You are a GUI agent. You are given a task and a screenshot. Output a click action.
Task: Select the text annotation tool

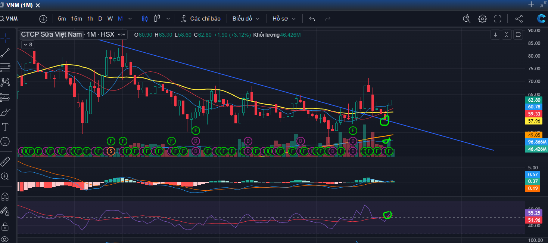tap(5, 127)
